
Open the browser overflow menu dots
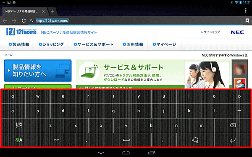point(246,10)
